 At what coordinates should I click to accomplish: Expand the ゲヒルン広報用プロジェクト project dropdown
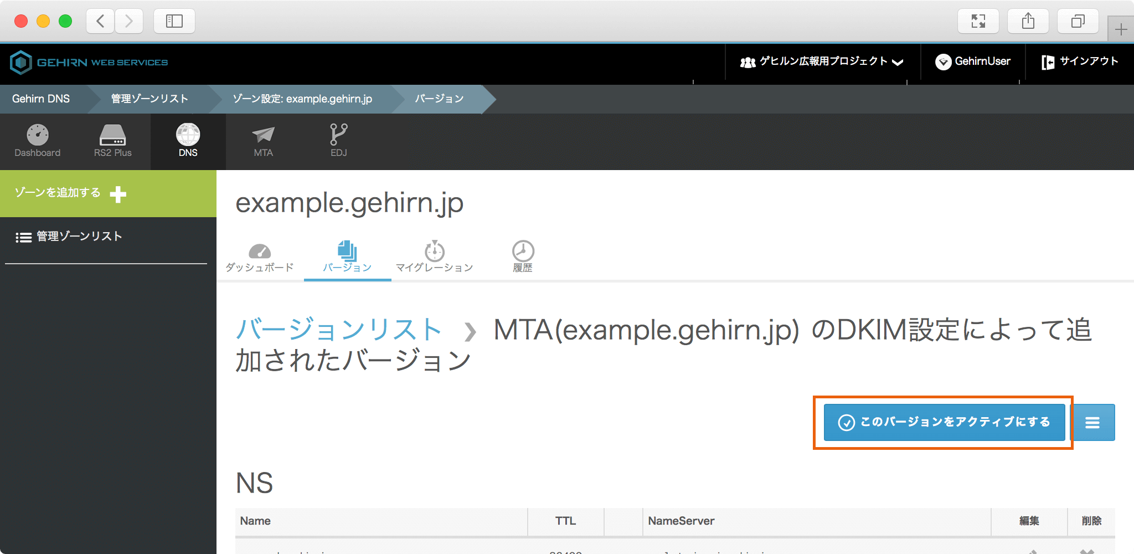[822, 61]
